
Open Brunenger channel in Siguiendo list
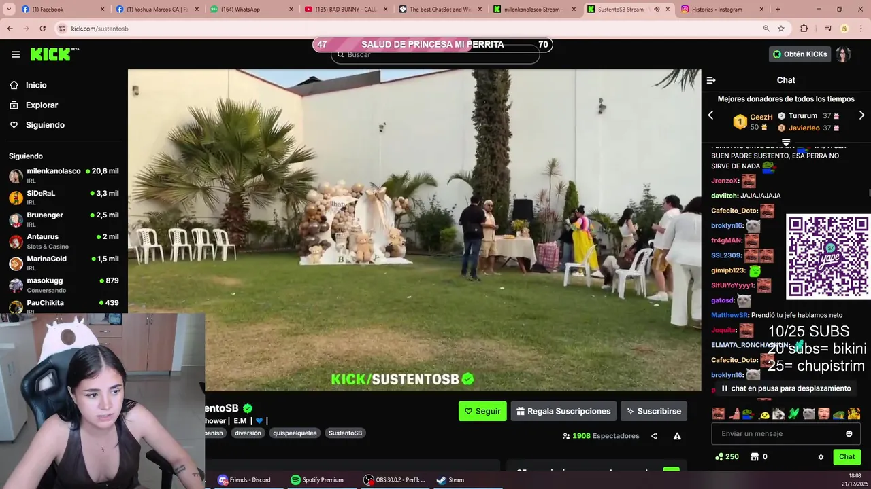pyautogui.click(x=63, y=219)
